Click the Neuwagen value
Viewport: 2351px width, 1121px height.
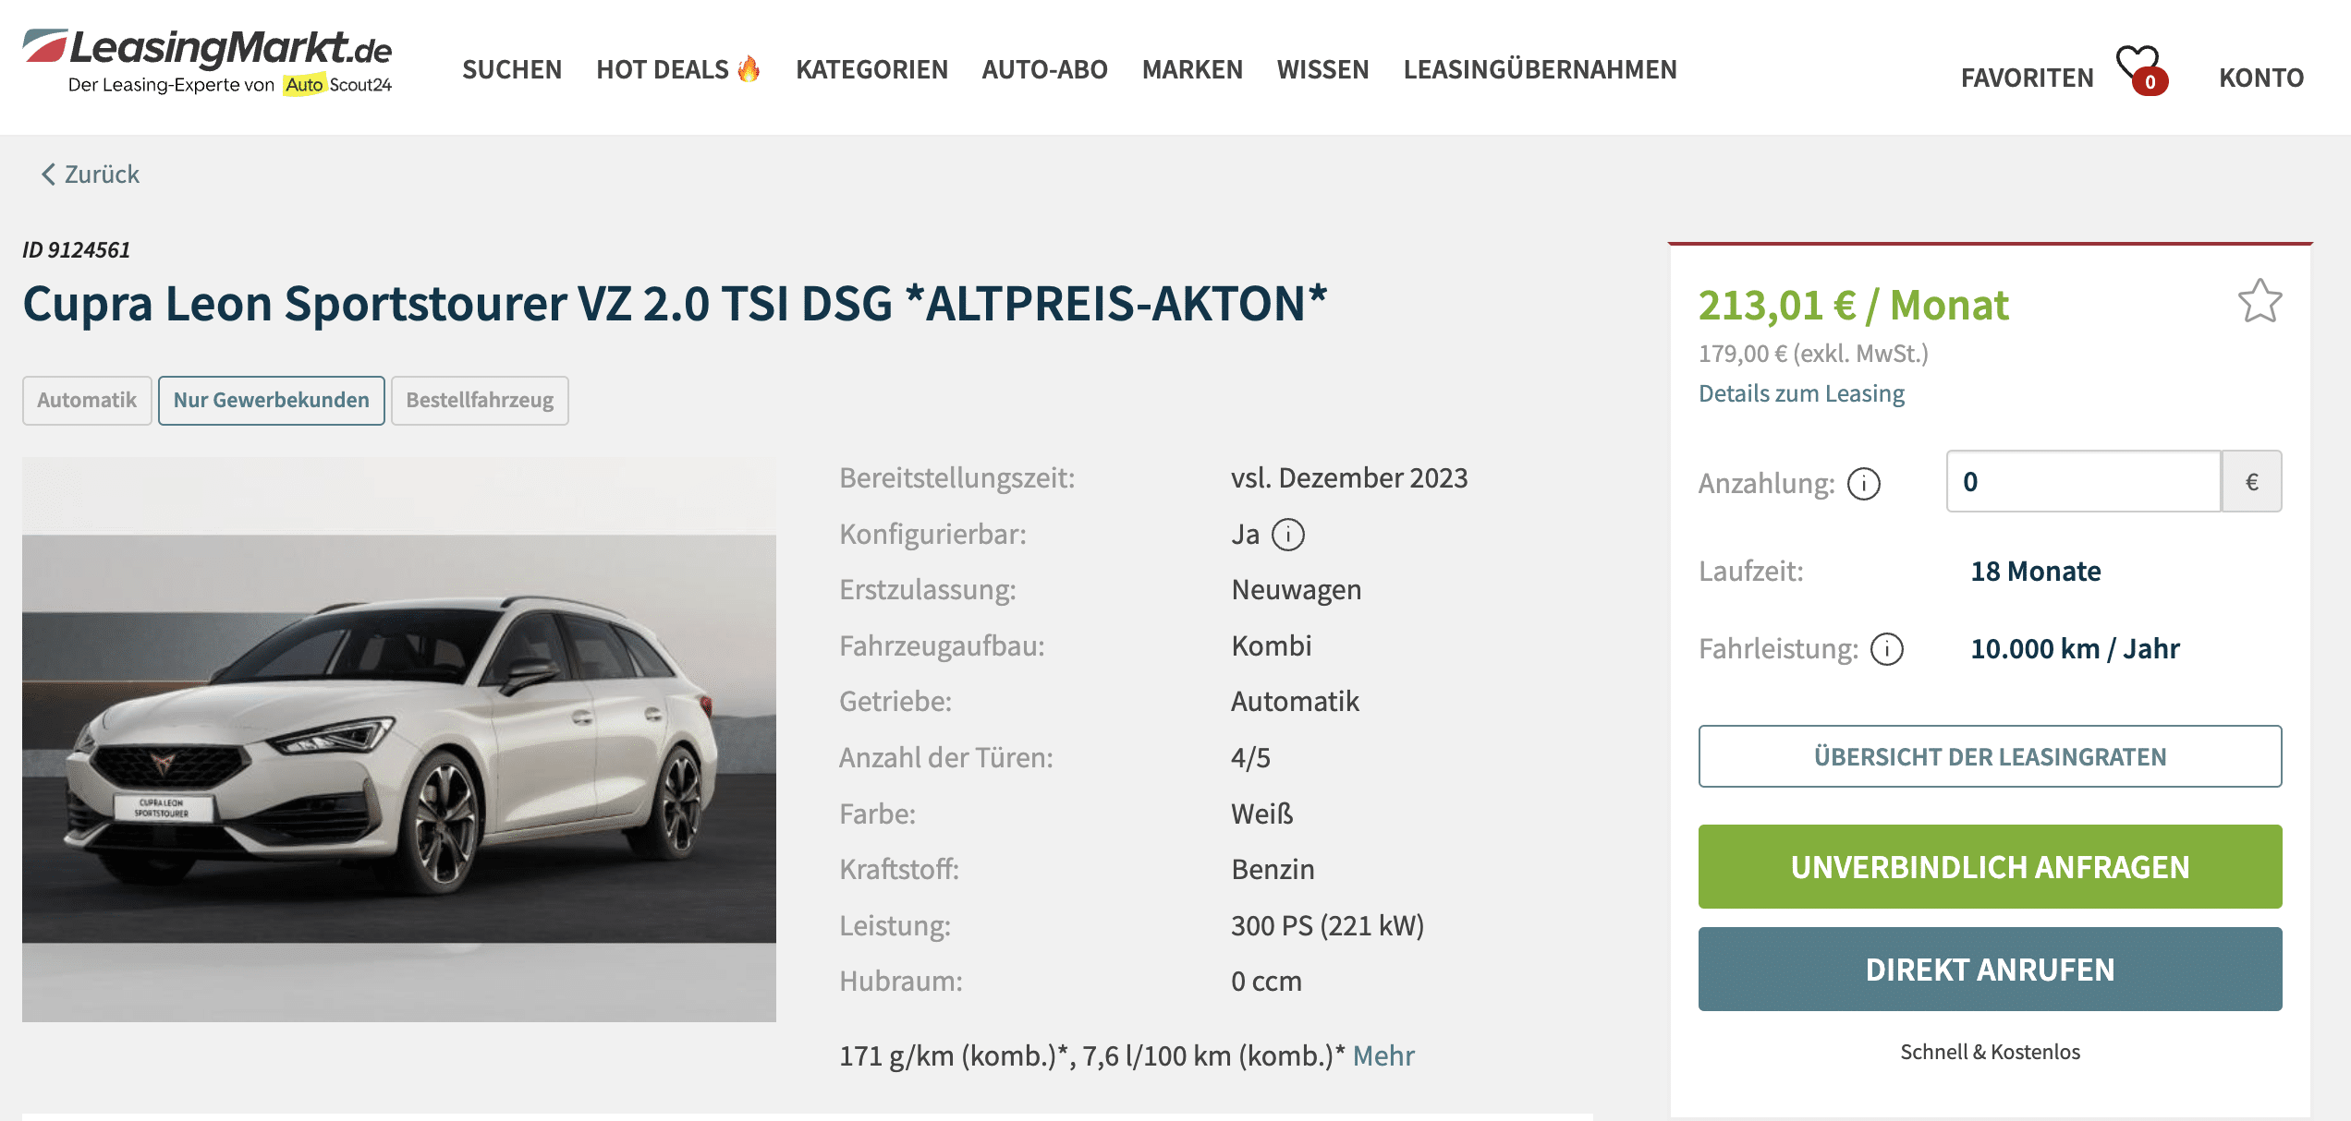1296,590
